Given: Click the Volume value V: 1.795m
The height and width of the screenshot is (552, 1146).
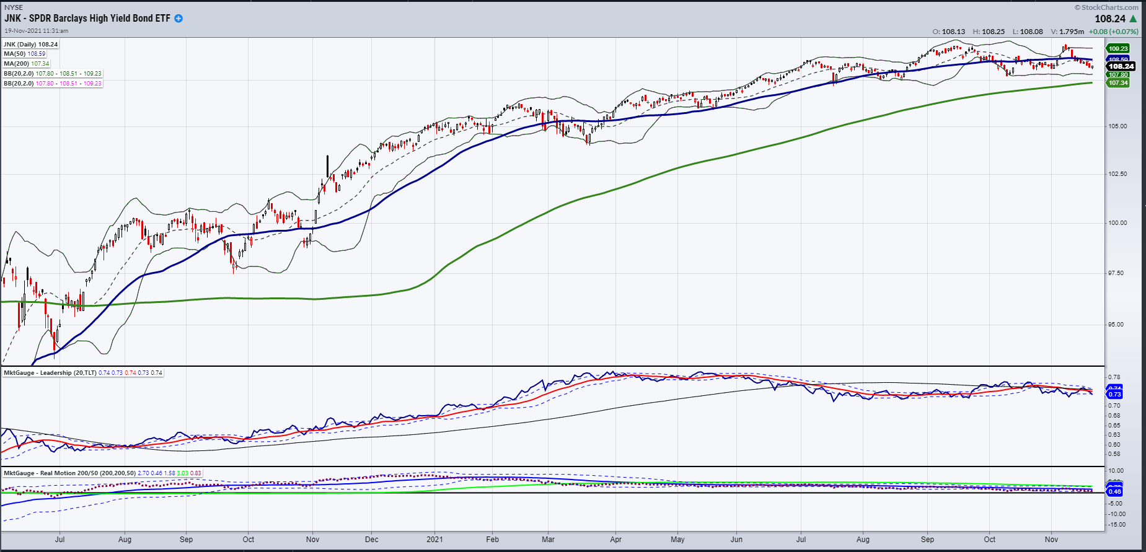Looking at the screenshot, I should [1067, 32].
